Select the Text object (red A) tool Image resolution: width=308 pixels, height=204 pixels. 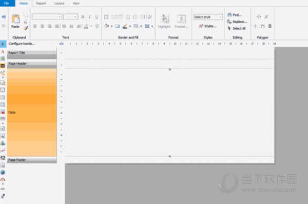(x=3, y=51)
